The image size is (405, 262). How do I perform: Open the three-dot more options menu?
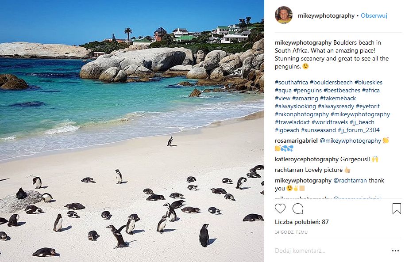pos(395,251)
